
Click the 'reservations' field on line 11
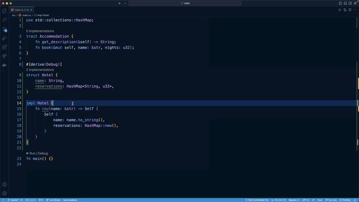point(49,86)
